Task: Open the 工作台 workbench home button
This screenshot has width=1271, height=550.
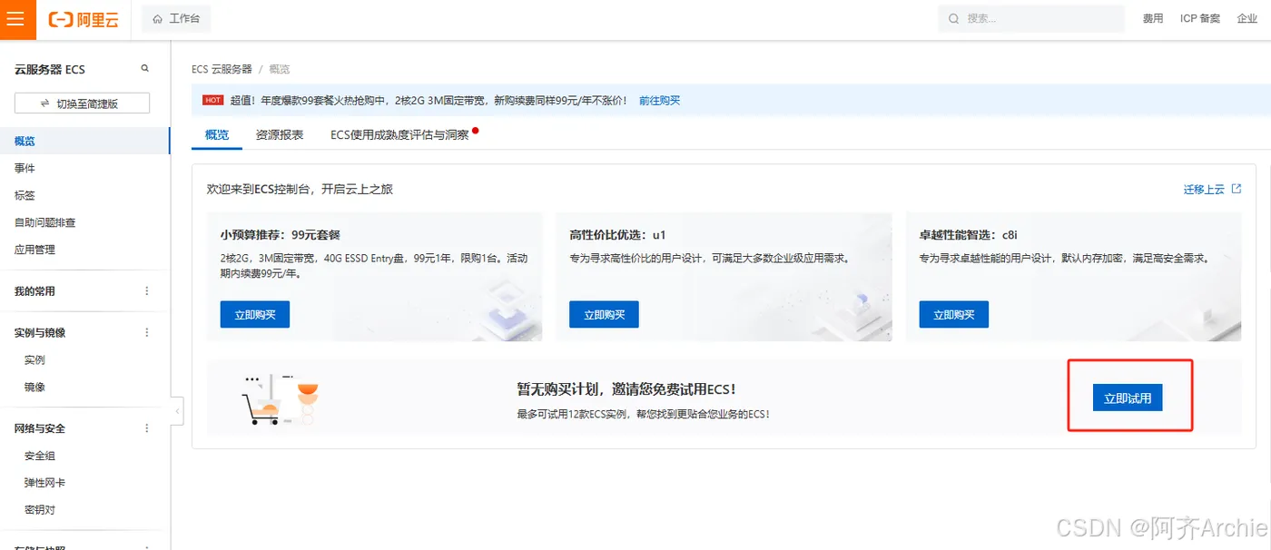Action: tap(176, 18)
